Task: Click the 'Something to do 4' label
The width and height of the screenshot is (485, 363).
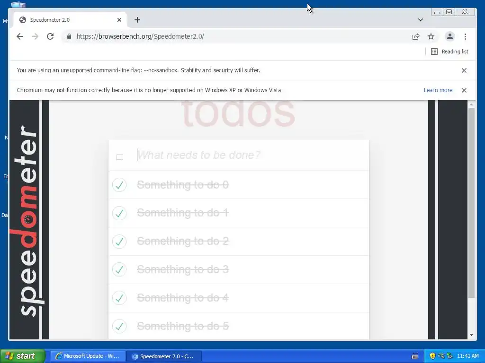Action: pyautogui.click(x=183, y=298)
